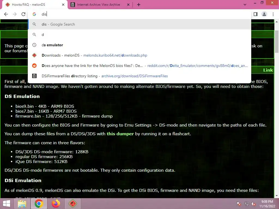Click the scrollbar down arrow
The image size is (279, 209).
277,196
